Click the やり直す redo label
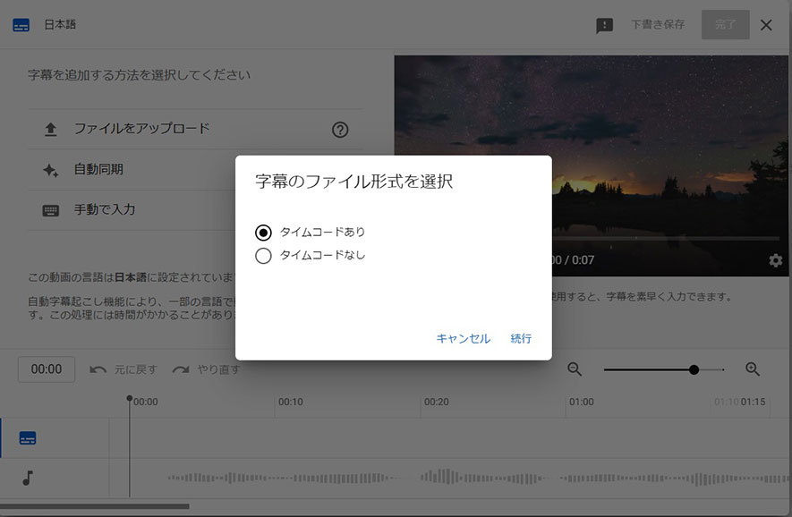 [x=218, y=369]
